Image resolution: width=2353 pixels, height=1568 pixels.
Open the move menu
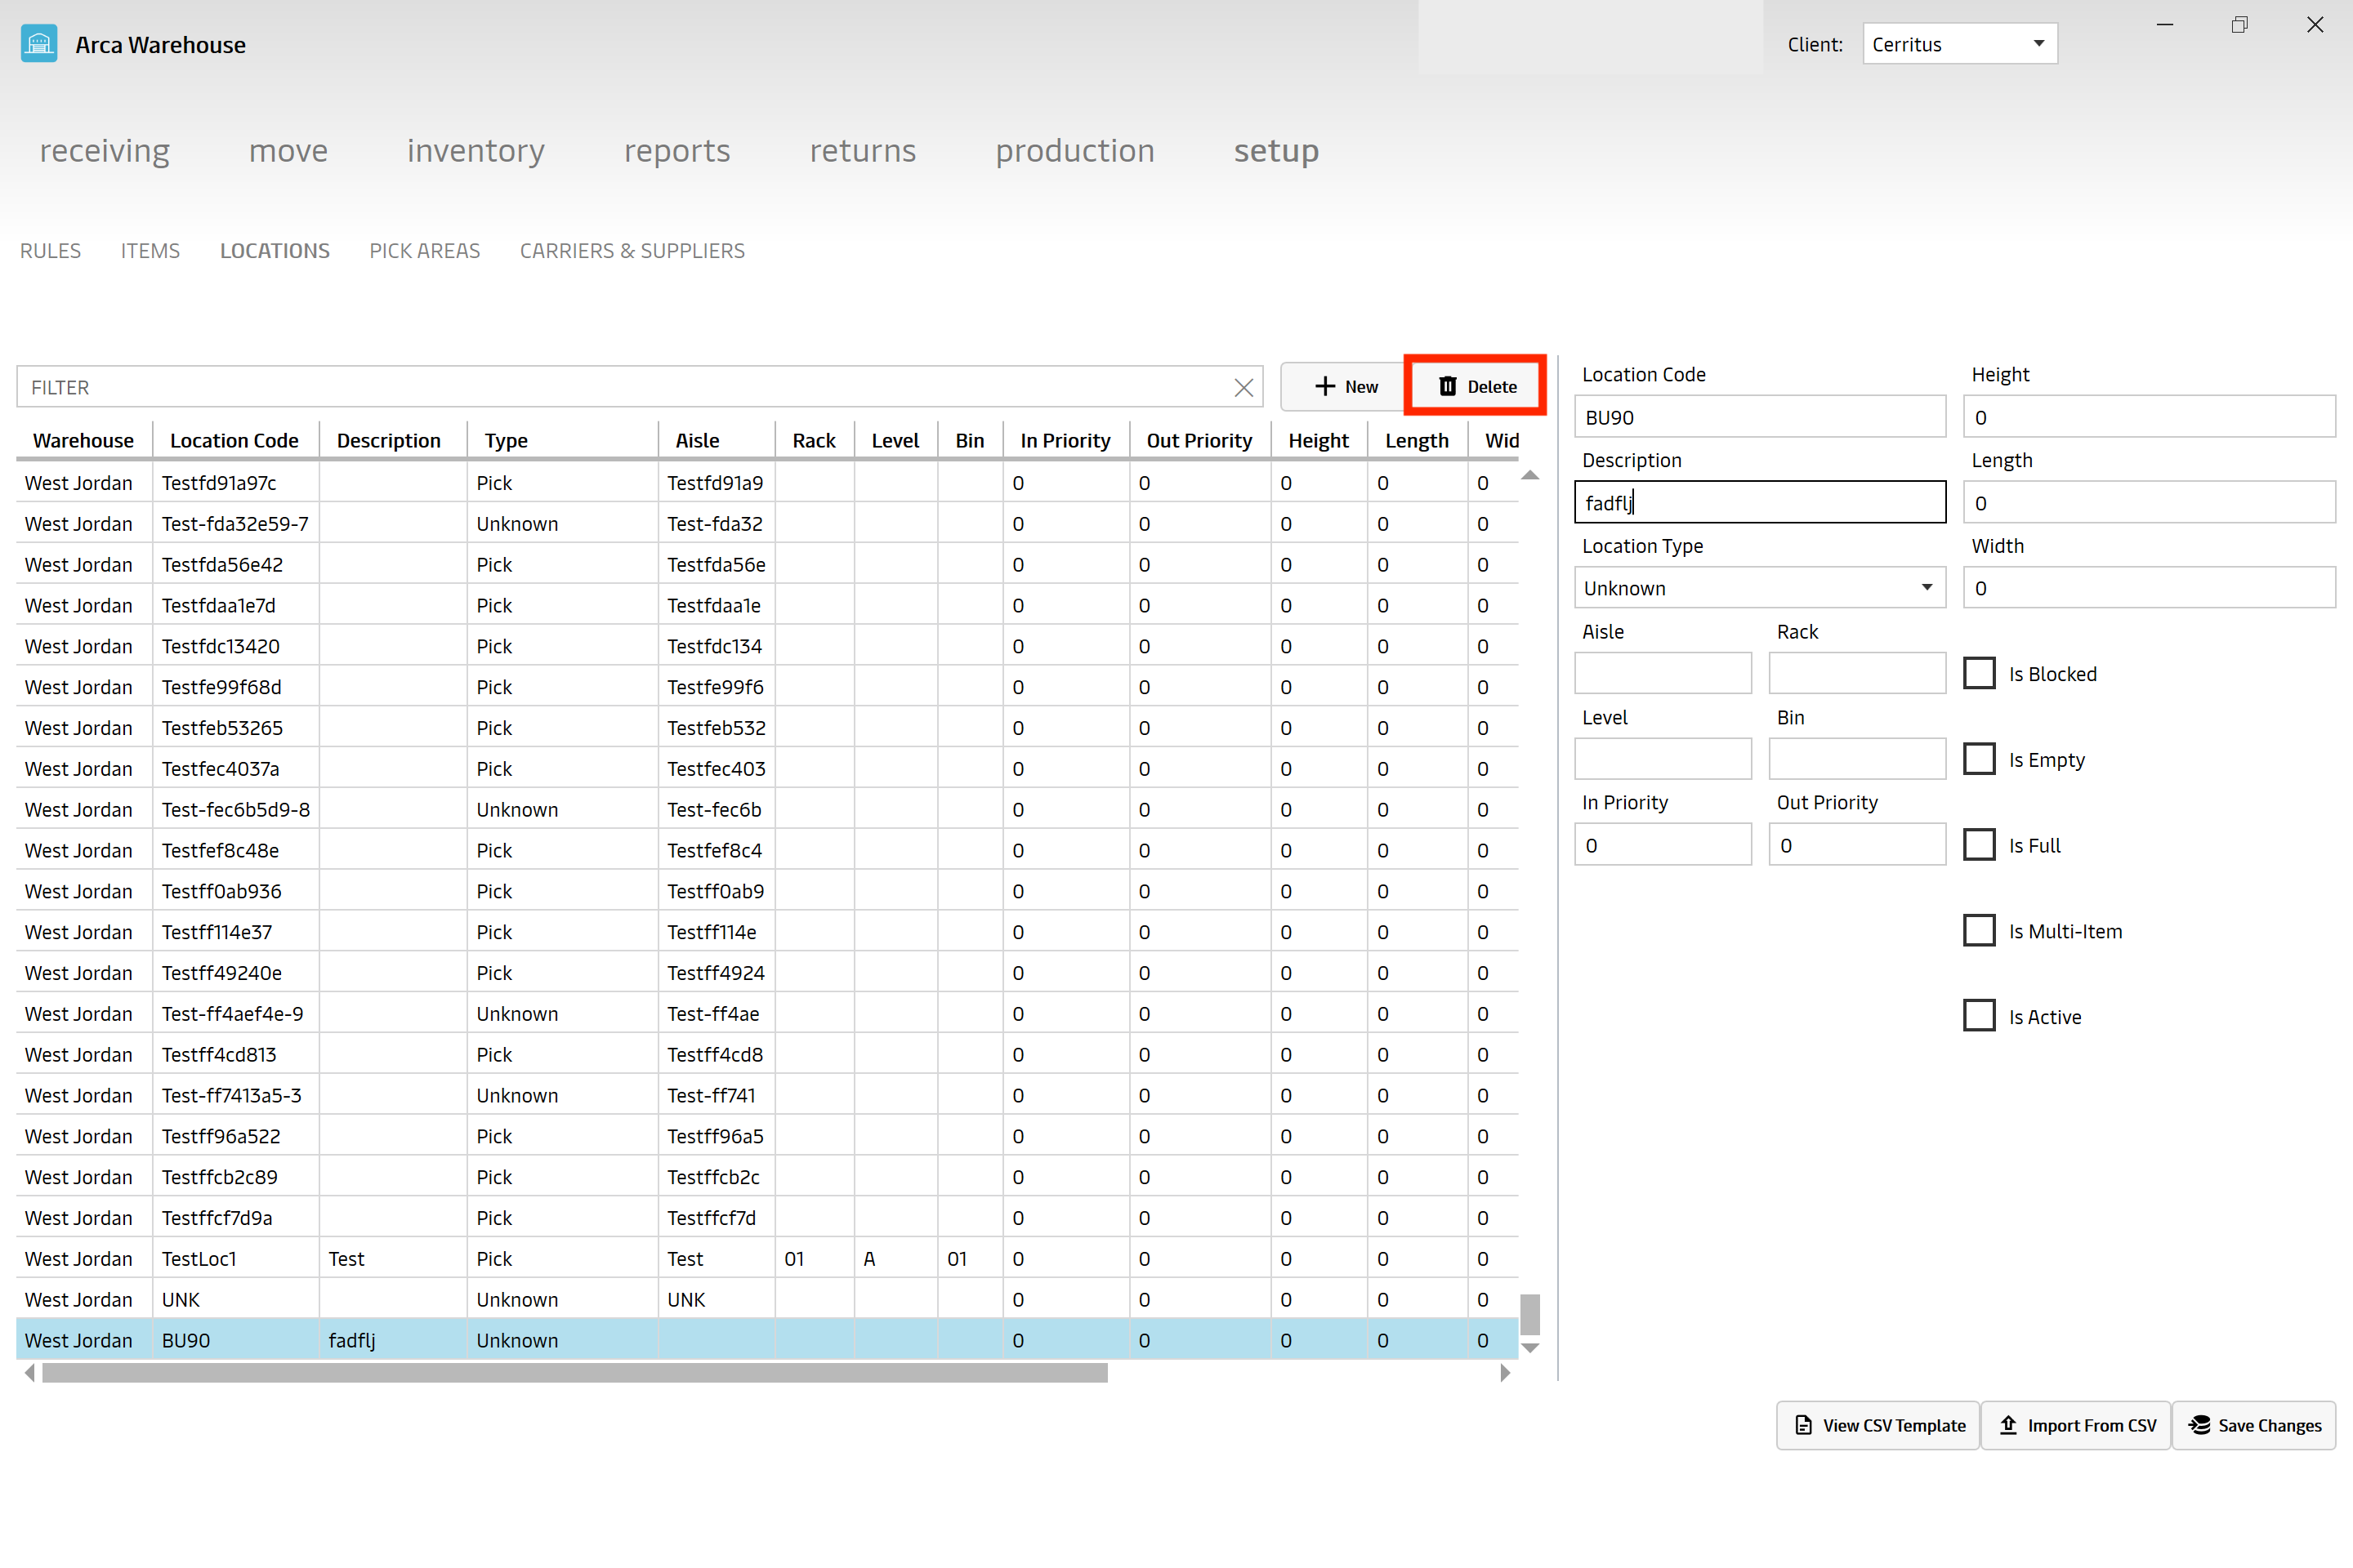click(x=288, y=150)
